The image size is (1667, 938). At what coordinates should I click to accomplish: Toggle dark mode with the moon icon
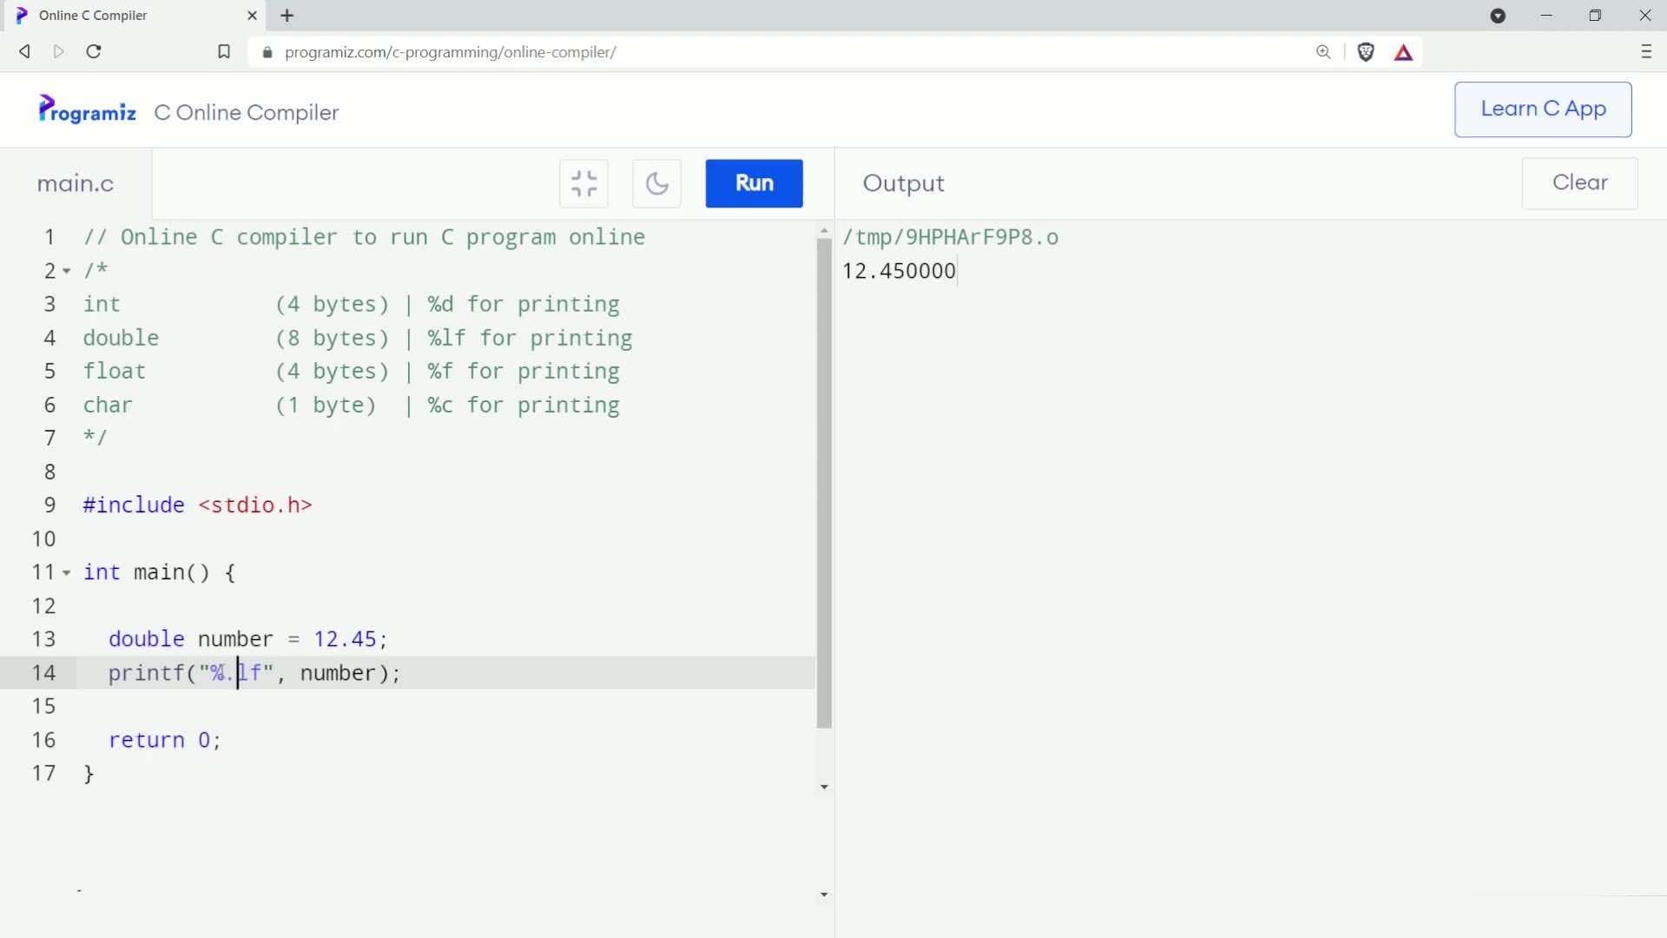point(657,183)
